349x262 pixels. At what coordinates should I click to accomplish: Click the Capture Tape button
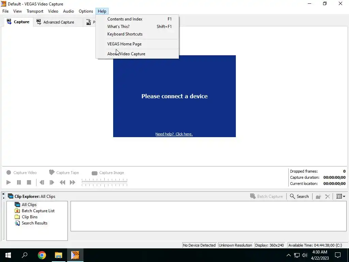tap(64, 172)
